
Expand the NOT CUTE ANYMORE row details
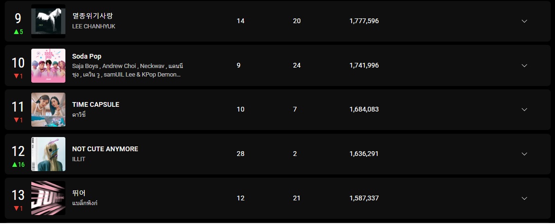(x=524, y=154)
